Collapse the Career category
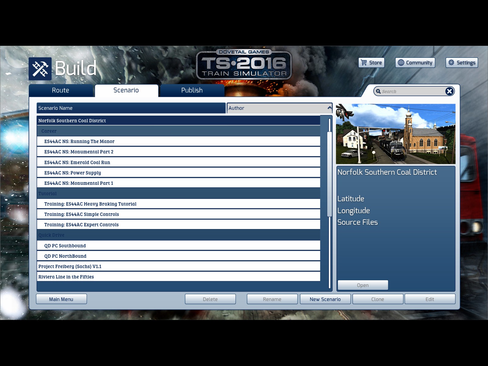488x366 pixels. 178,131
